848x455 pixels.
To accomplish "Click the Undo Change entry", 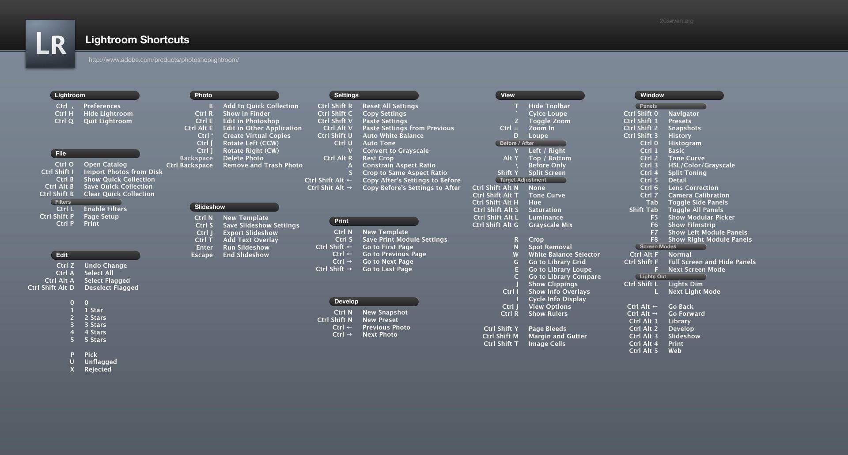I will pos(106,265).
